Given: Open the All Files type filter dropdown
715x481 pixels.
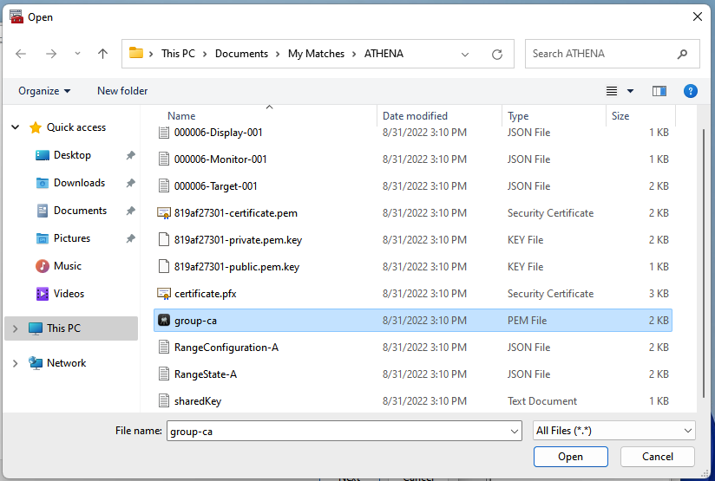Looking at the screenshot, I should click(x=613, y=431).
